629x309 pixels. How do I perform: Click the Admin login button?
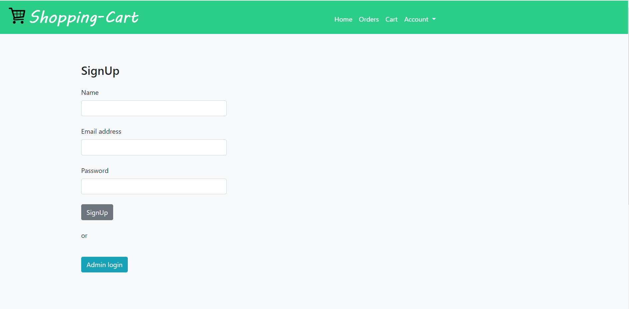point(104,264)
